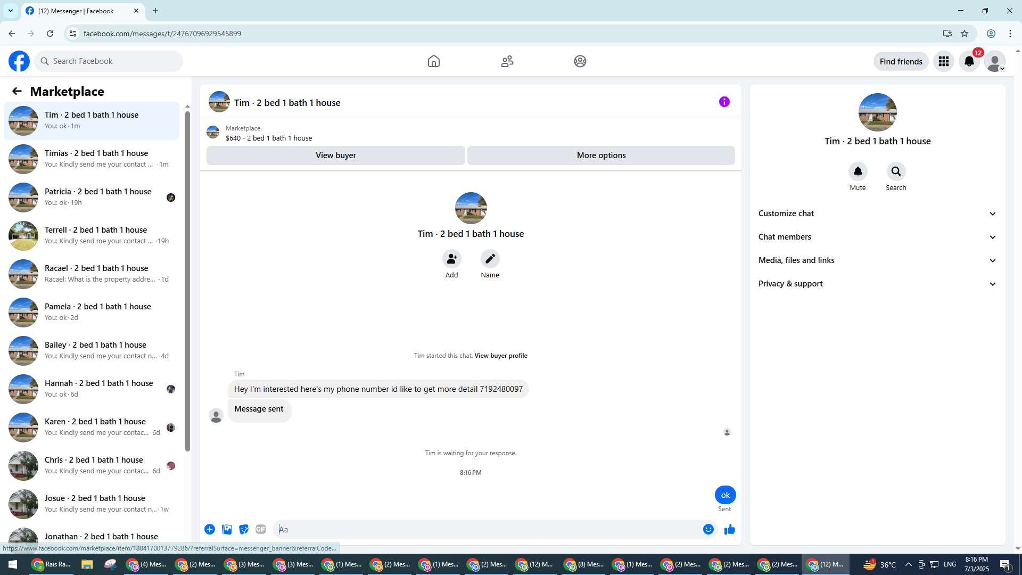Open the emoji picker in message box

click(708, 529)
